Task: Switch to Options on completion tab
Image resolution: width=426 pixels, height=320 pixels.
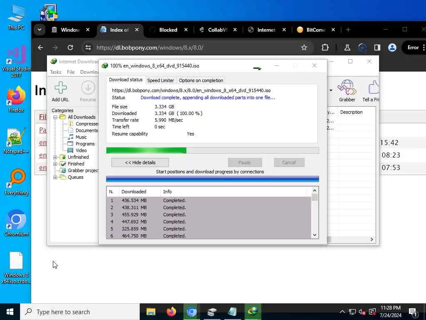Action: tap(201, 80)
